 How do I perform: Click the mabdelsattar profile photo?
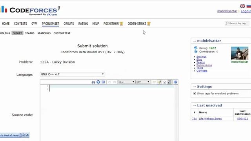[x=240, y=53]
